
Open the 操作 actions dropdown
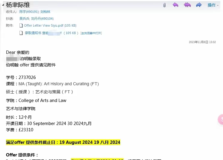point(213,5)
